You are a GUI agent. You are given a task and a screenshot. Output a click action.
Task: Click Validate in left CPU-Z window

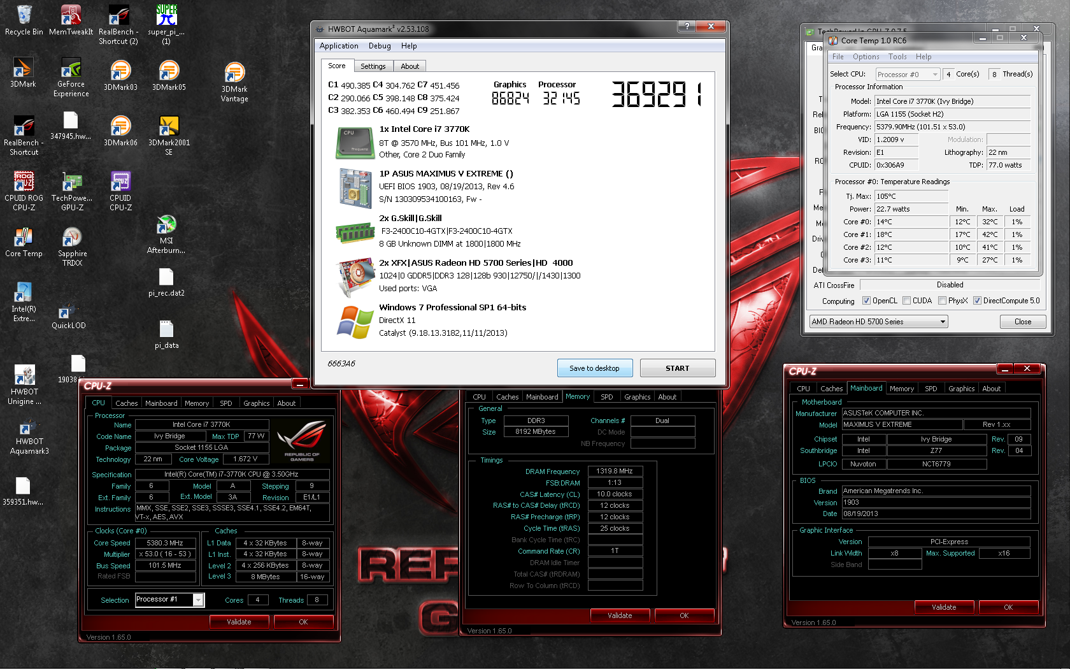(239, 622)
